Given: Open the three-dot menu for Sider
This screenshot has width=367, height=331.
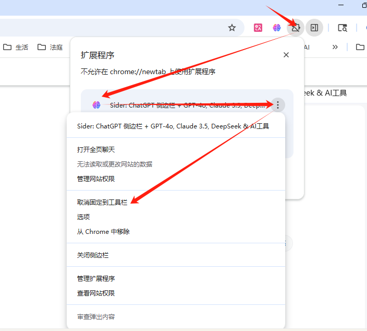Looking at the screenshot, I should 277,105.
